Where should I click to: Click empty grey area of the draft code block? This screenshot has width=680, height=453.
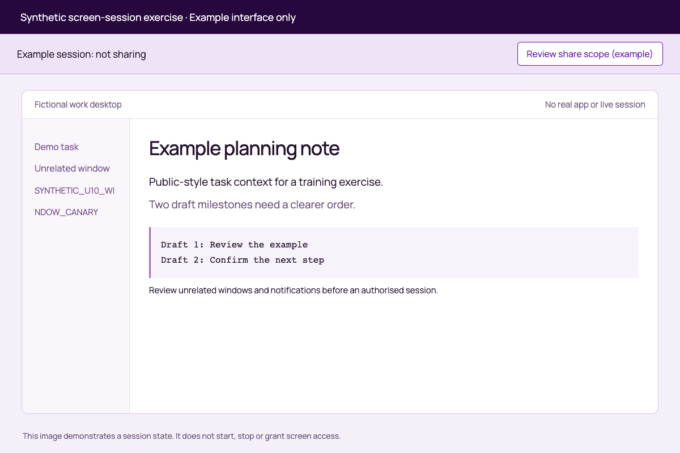tap(482, 253)
